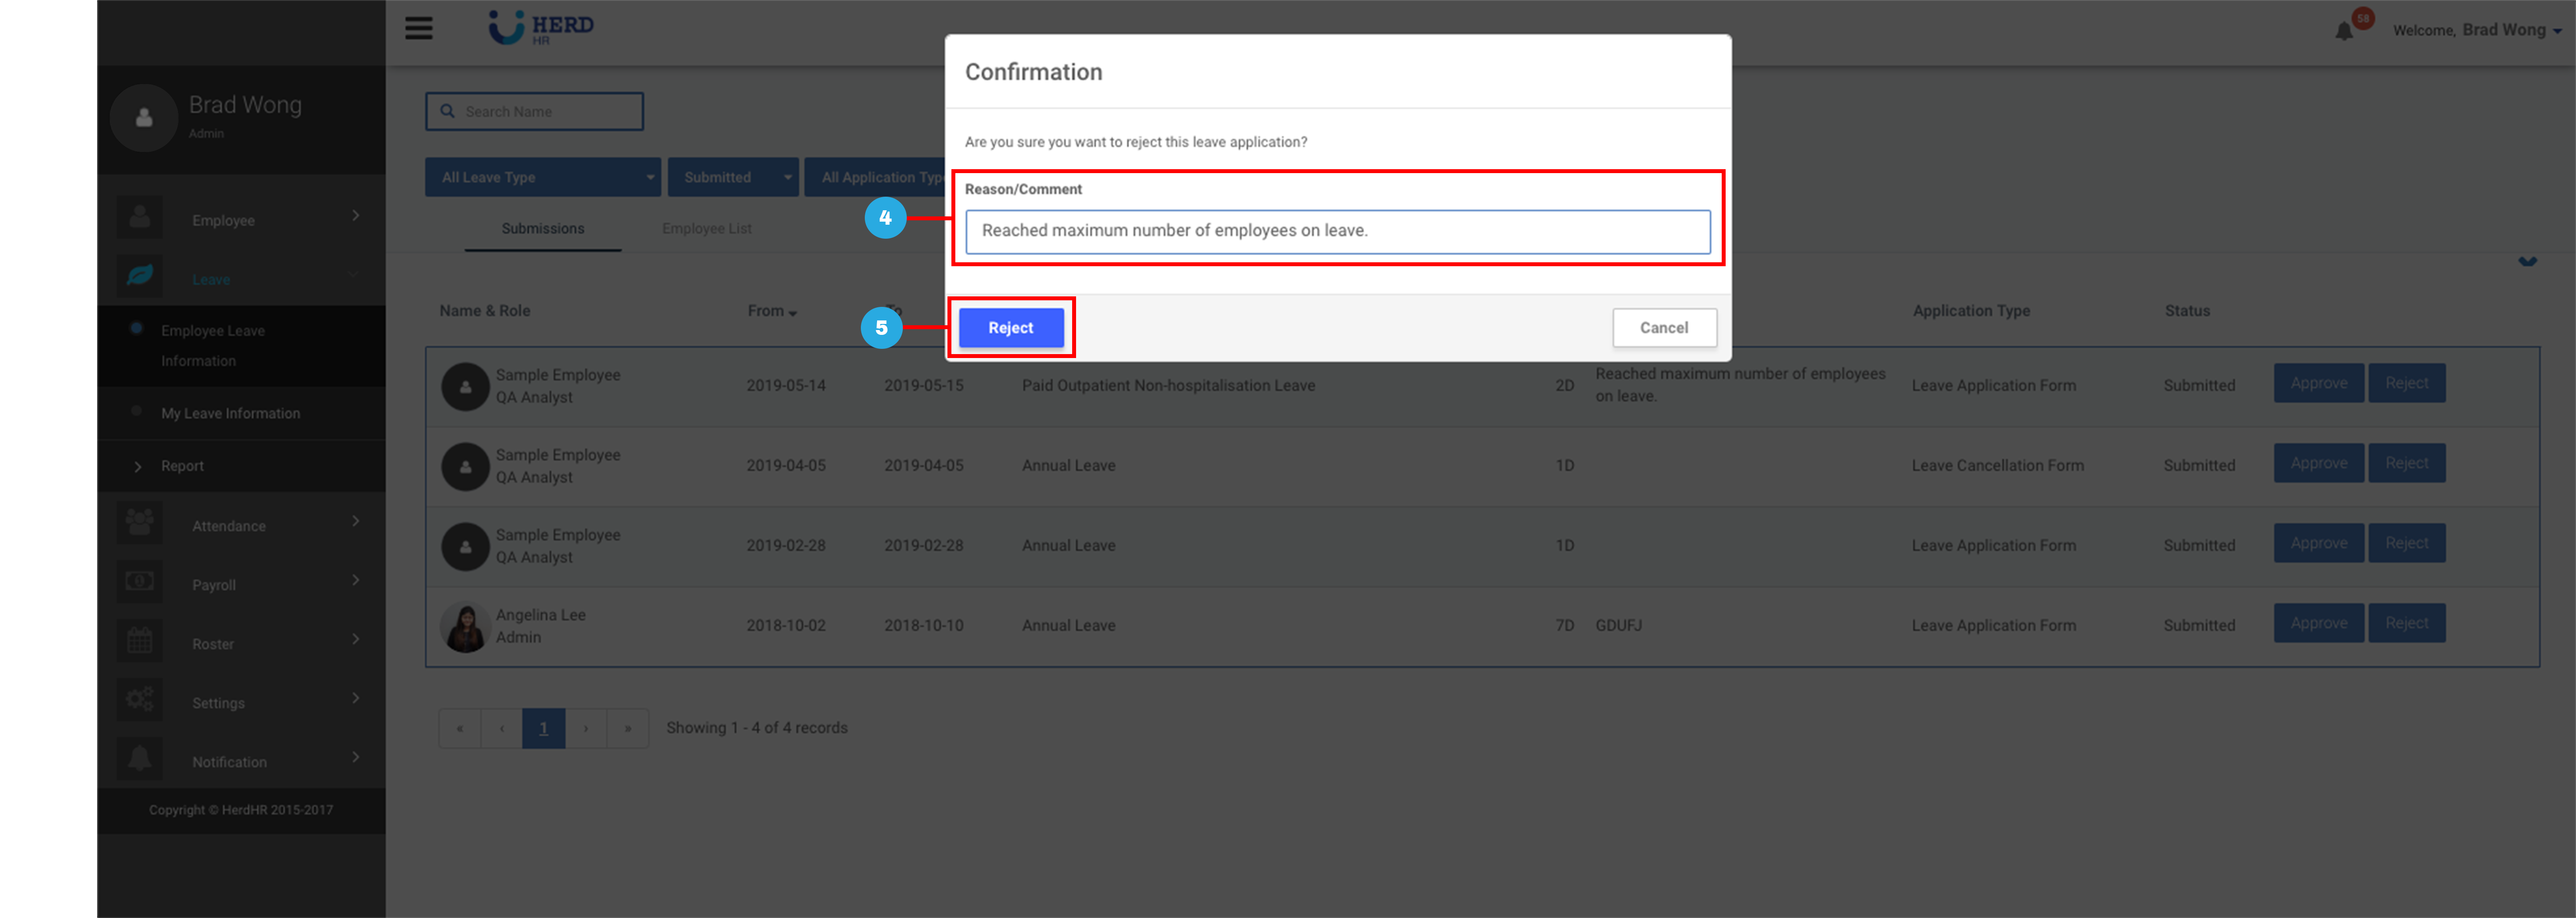
Task: Expand the Submitted status filter dropdown
Action: 733,177
